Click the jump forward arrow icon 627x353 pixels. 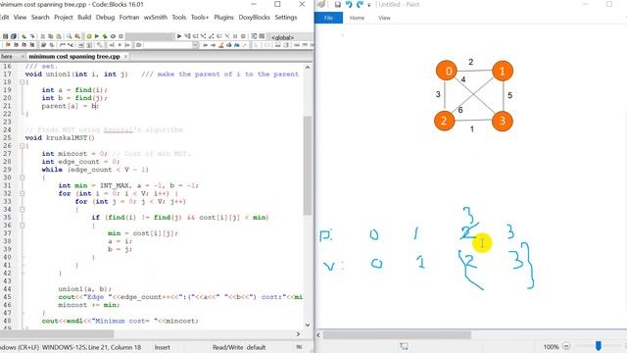(214, 45)
